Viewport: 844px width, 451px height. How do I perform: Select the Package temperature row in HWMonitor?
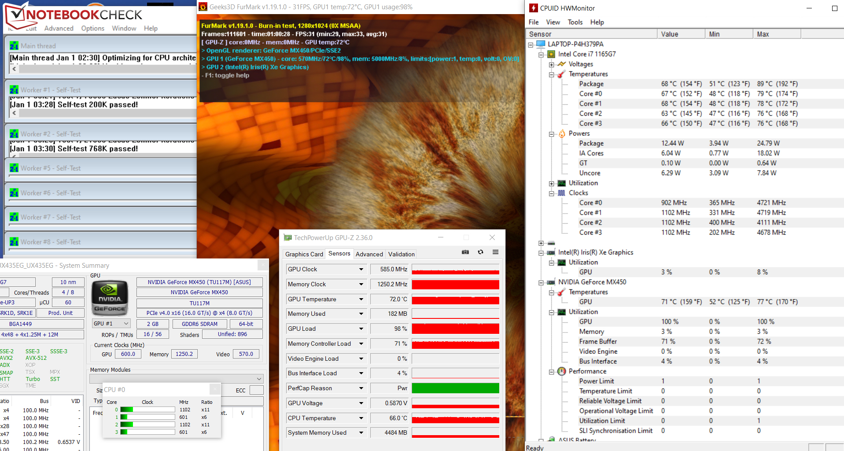[685, 84]
